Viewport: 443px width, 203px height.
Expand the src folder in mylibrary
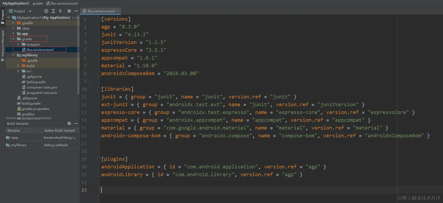point(18,71)
